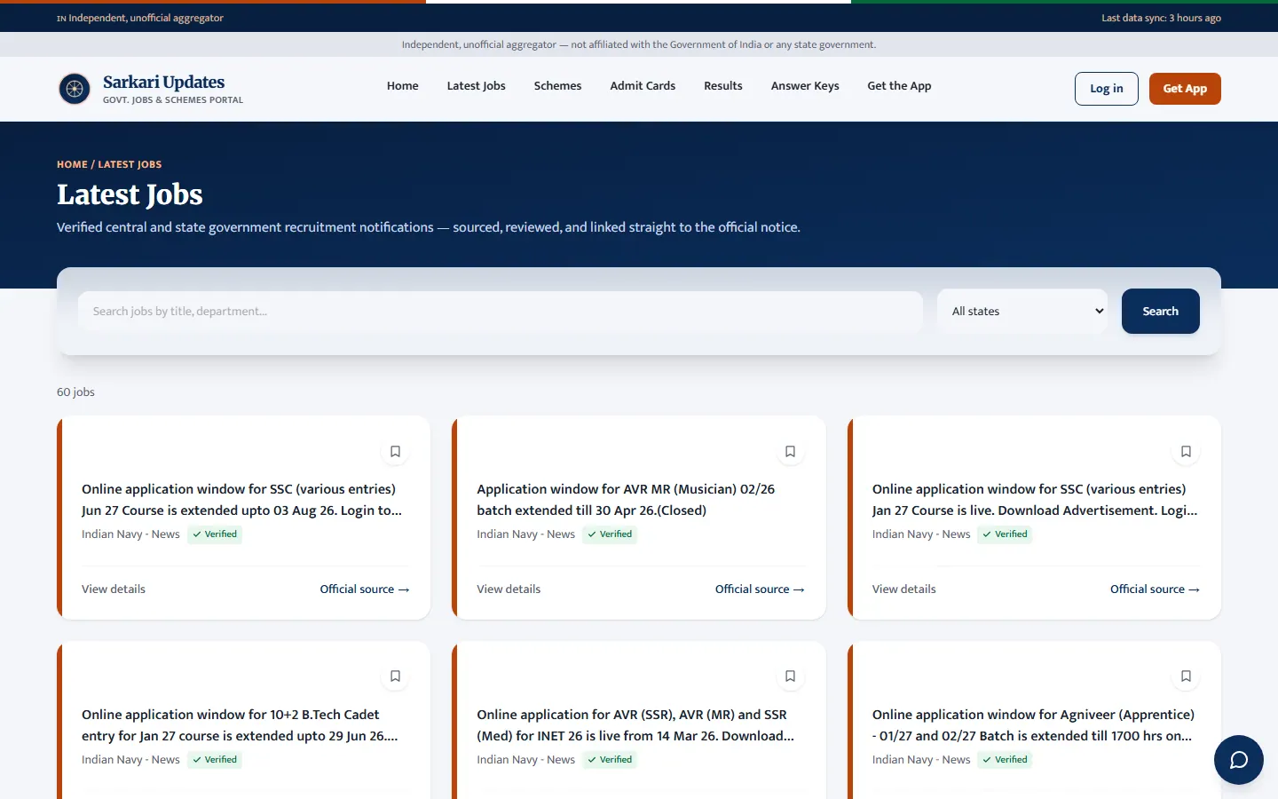The image size is (1278, 799).
Task: Open the SSC Jan 27 Course live job title
Action: coord(1035,500)
